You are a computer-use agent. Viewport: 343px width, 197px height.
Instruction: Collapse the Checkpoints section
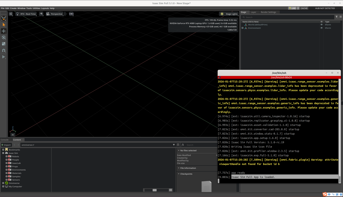click(179, 174)
